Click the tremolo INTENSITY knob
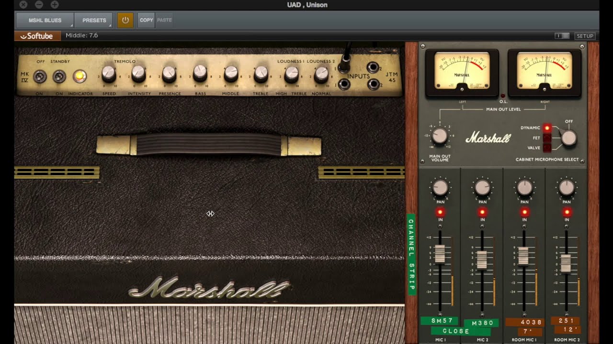This screenshot has width=613, height=344. (138, 74)
